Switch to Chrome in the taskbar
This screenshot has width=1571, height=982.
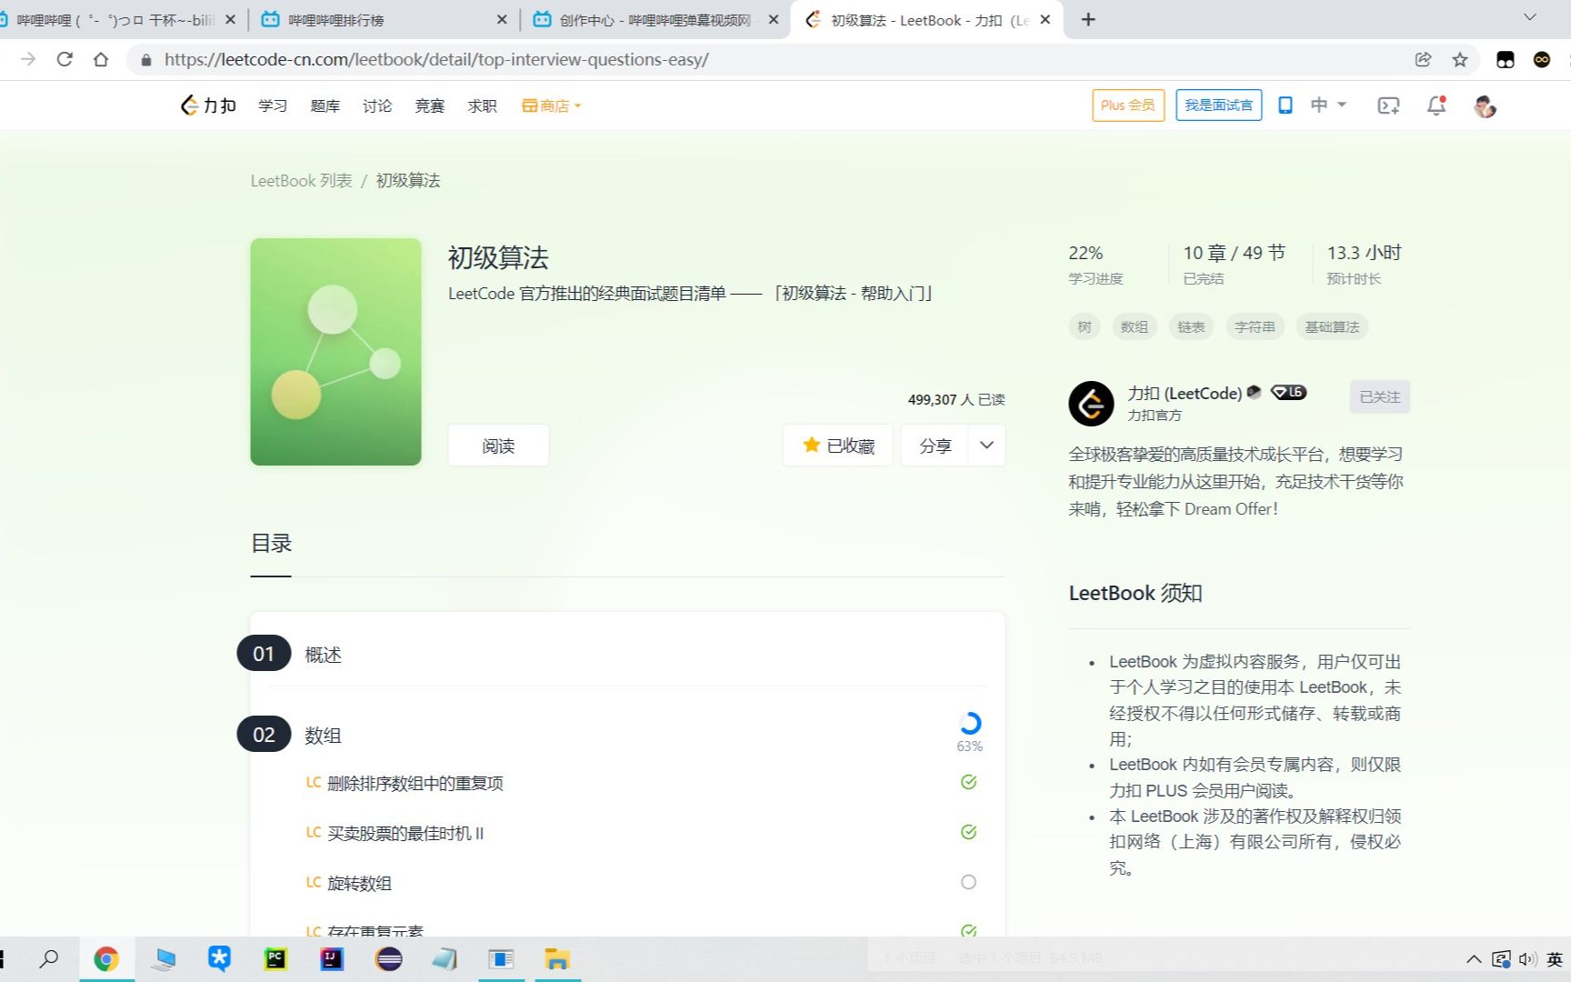click(106, 958)
